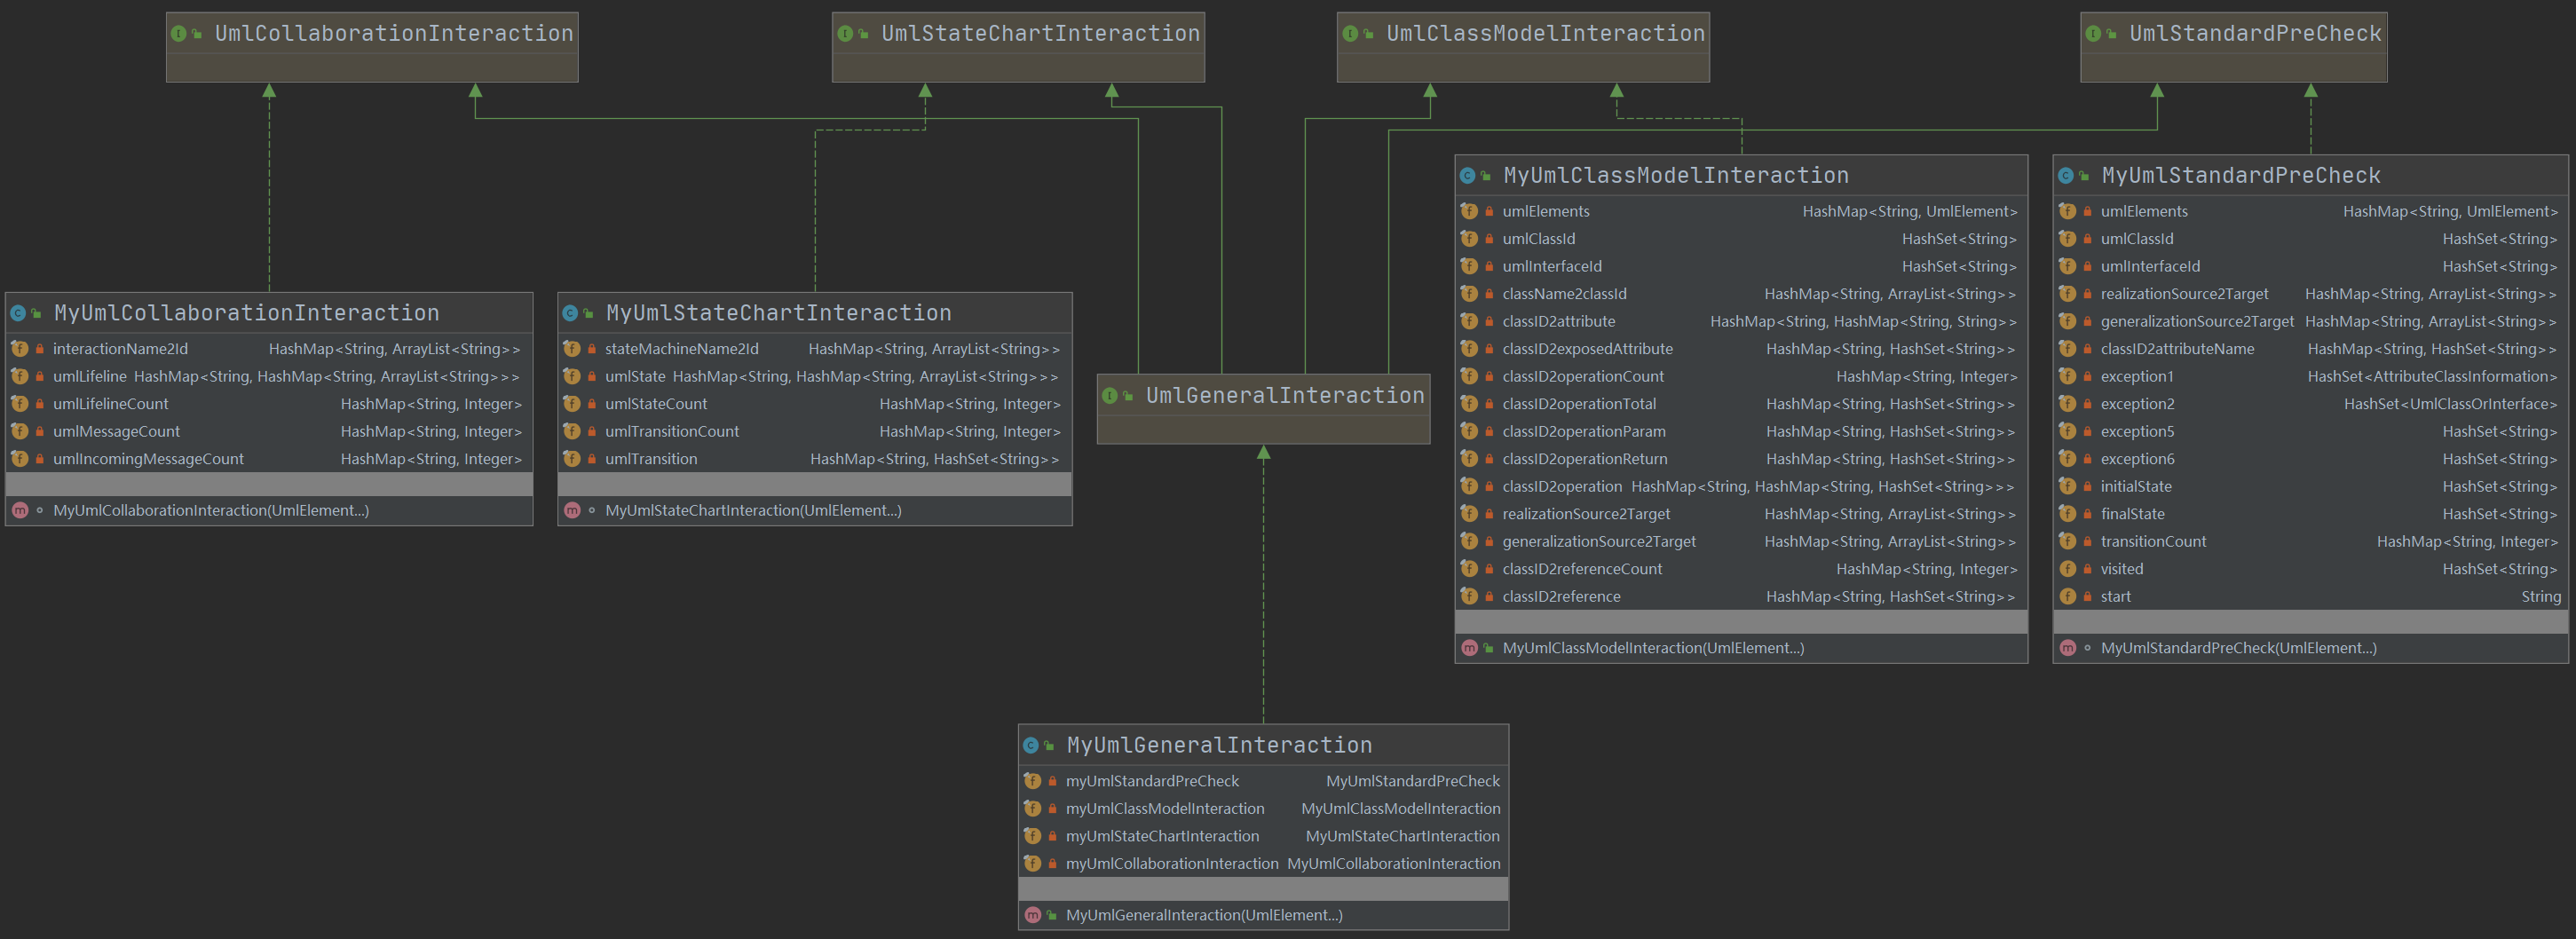The height and width of the screenshot is (939, 2576).
Task: Select the exception2 field row
Action: click(2310, 404)
